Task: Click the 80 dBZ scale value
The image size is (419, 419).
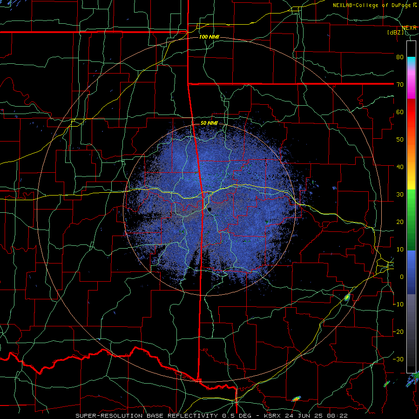Action: pos(400,57)
